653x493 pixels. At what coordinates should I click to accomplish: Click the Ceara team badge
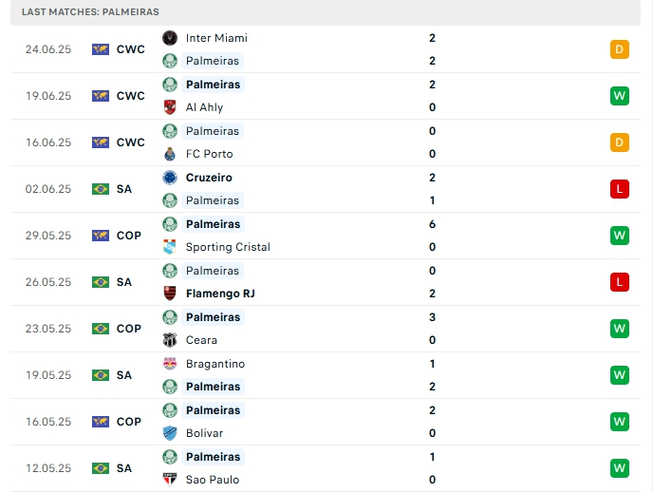tap(170, 340)
